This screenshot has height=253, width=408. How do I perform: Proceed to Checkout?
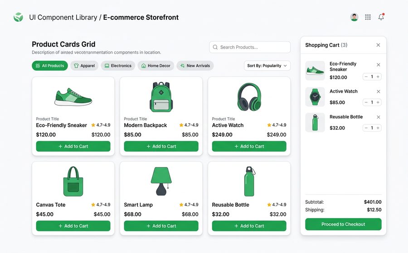point(343,224)
